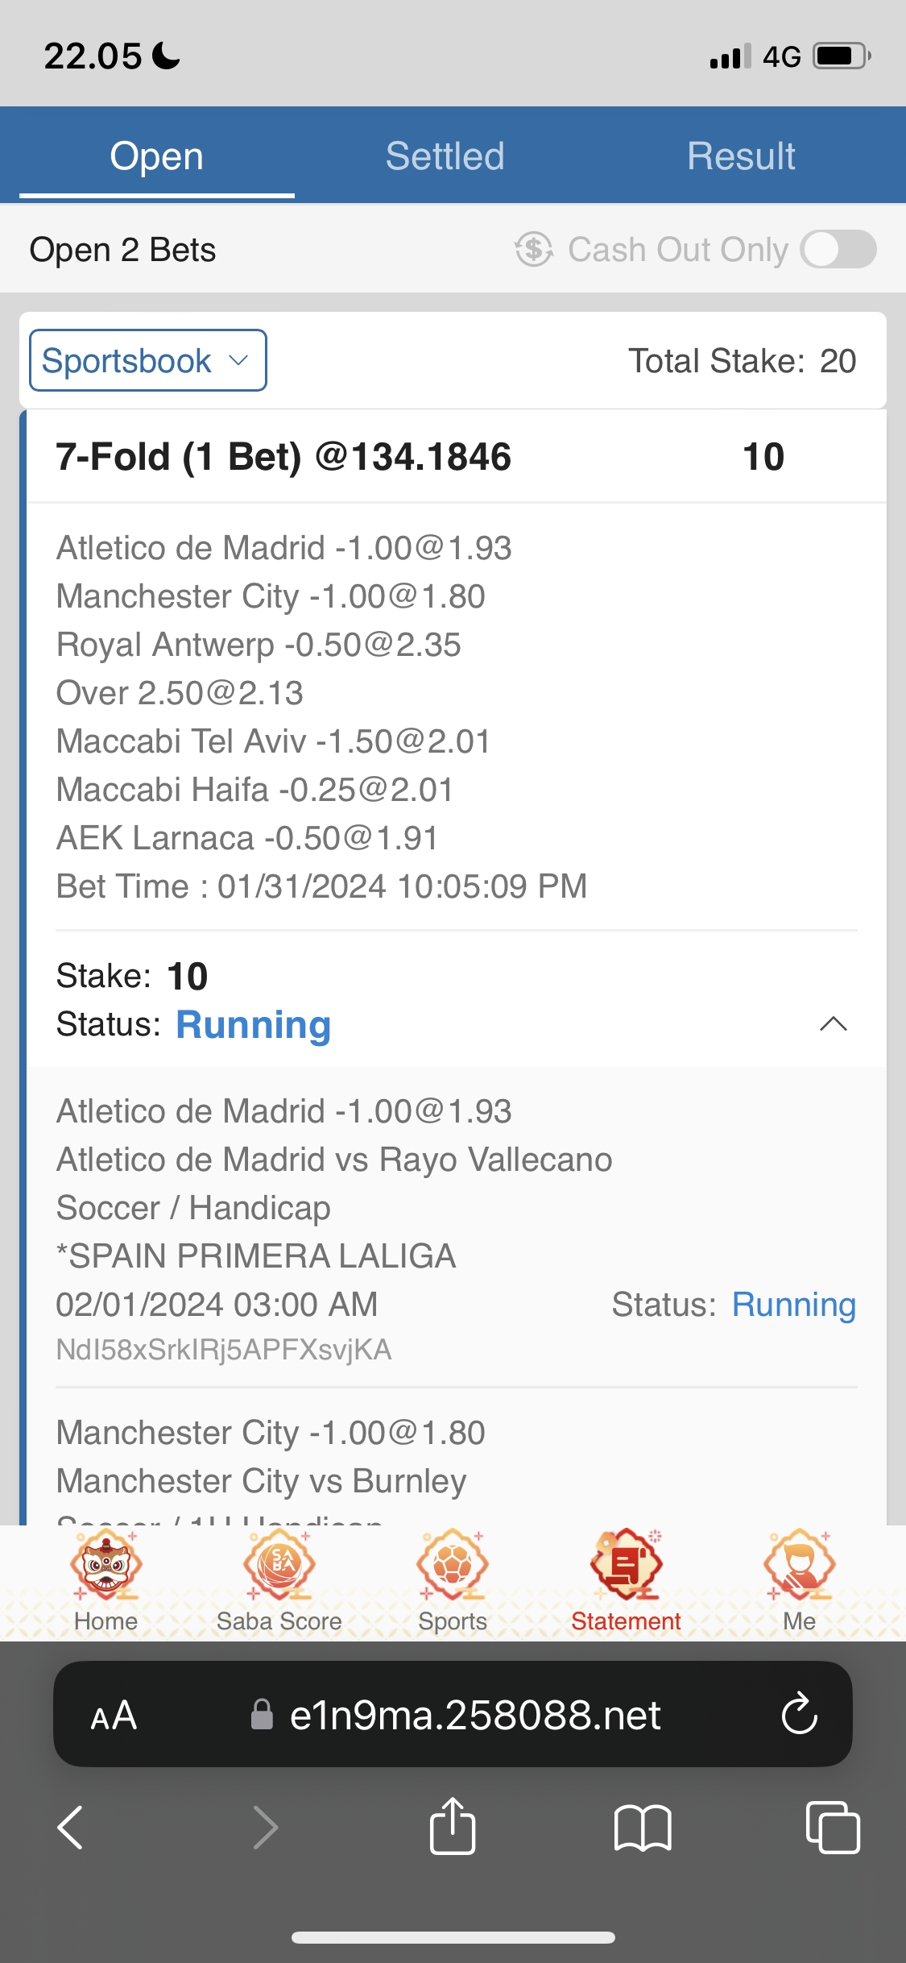The height and width of the screenshot is (1963, 906).
Task: Select the Open tab
Action: [156, 156]
